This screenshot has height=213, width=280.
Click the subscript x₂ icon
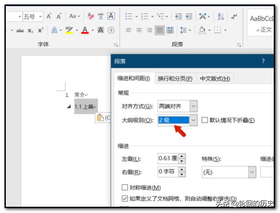30,30
